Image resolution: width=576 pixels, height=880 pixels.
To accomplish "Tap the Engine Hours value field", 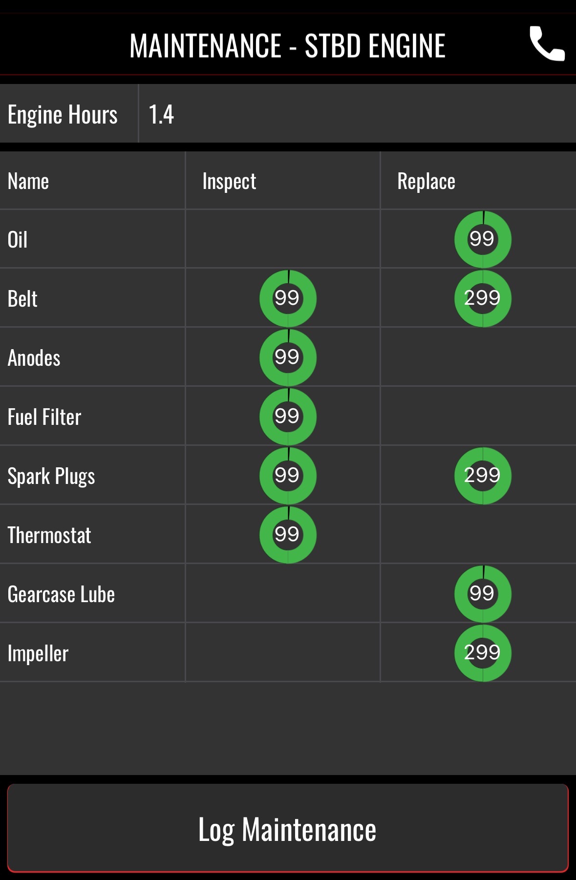I will click(x=357, y=114).
